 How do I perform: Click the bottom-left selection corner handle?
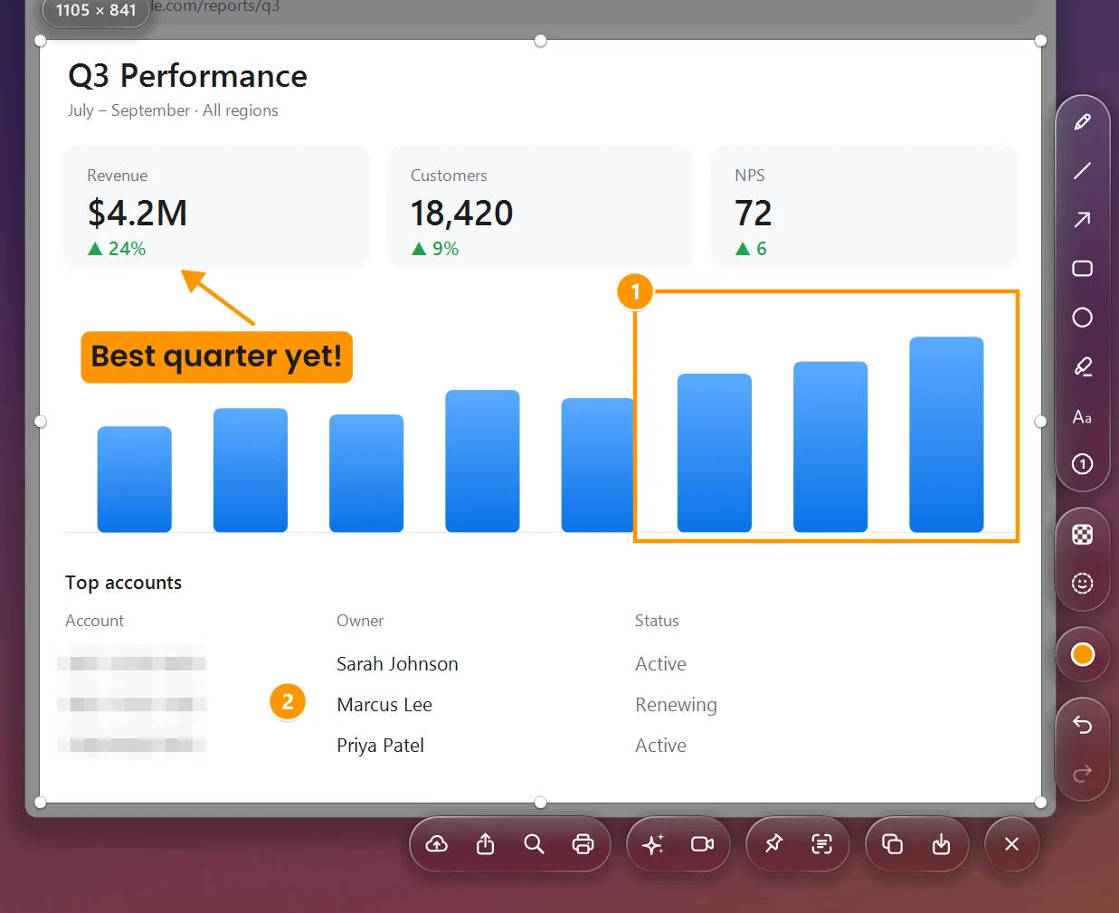coord(40,803)
